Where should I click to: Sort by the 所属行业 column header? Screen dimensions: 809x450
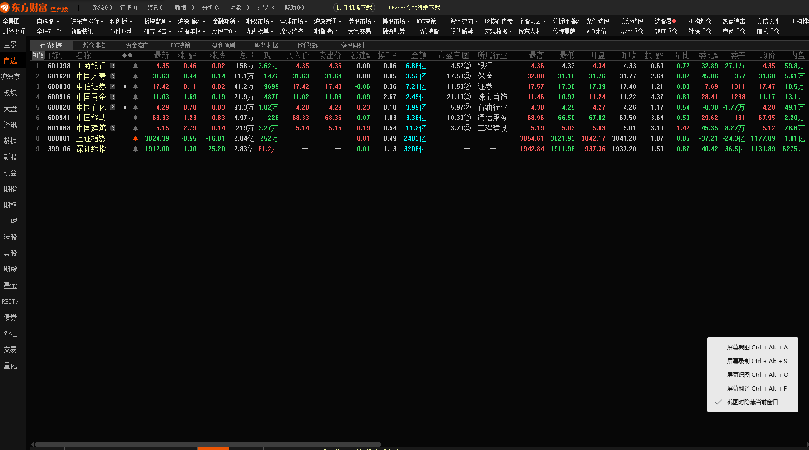[492, 56]
